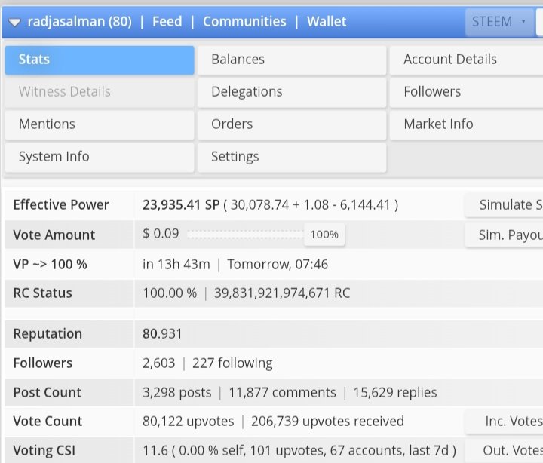
Task: Open the Communities link
Action: 244,21
